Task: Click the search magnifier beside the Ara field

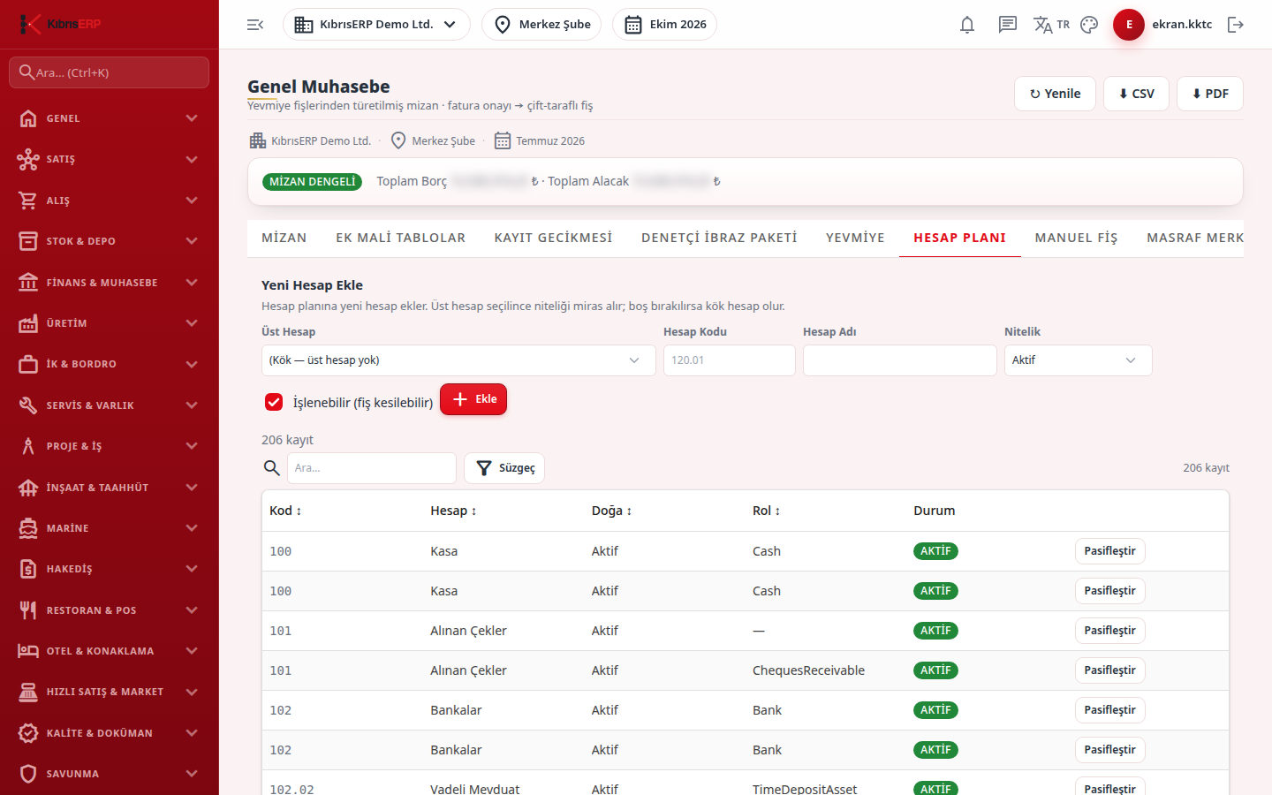Action: click(x=272, y=468)
